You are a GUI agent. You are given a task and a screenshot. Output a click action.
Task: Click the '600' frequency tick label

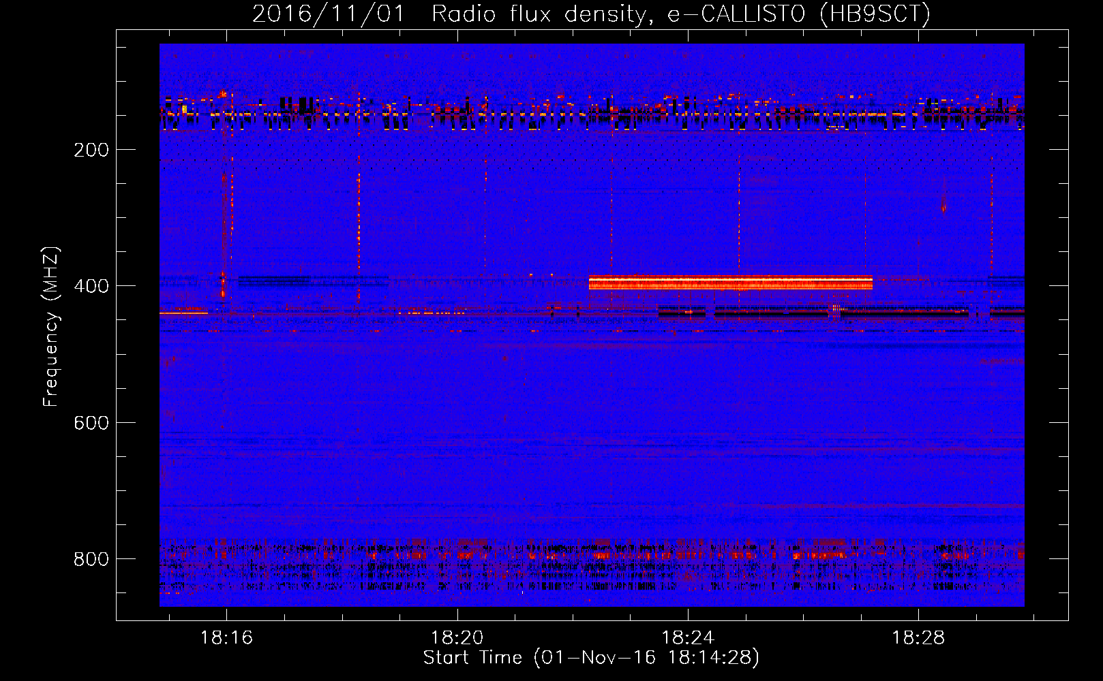pyautogui.click(x=91, y=423)
